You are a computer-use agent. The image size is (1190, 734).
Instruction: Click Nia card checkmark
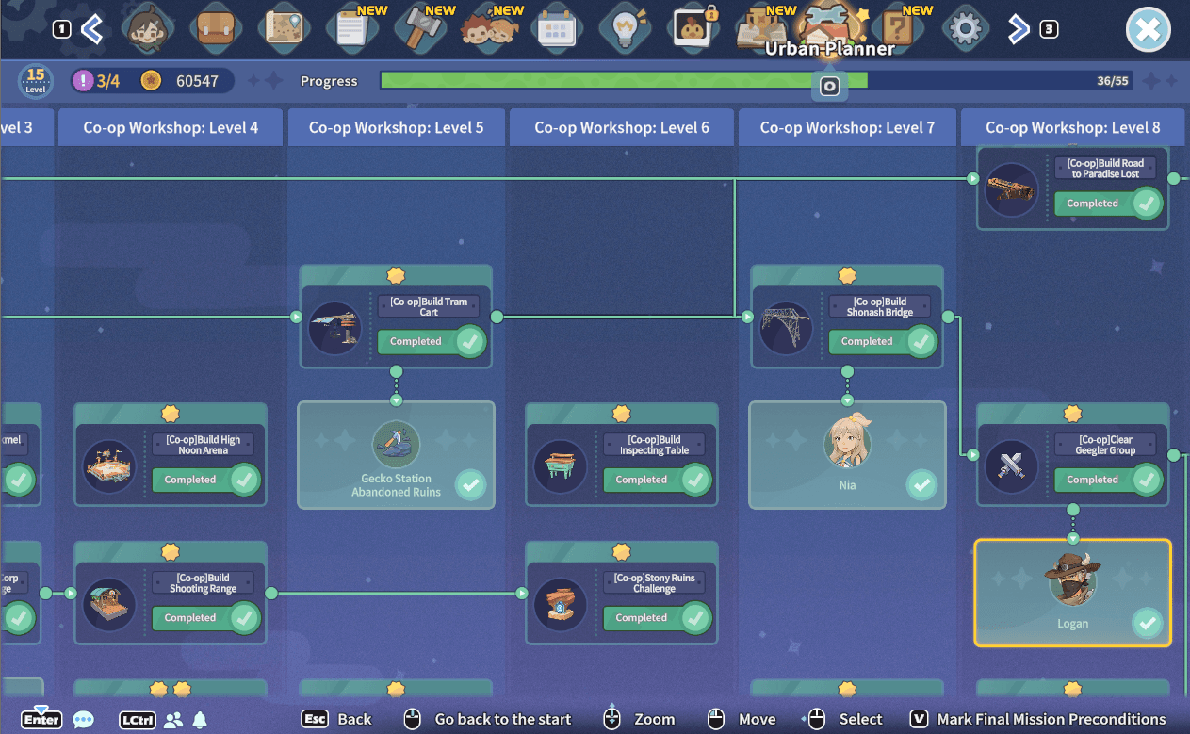point(921,485)
